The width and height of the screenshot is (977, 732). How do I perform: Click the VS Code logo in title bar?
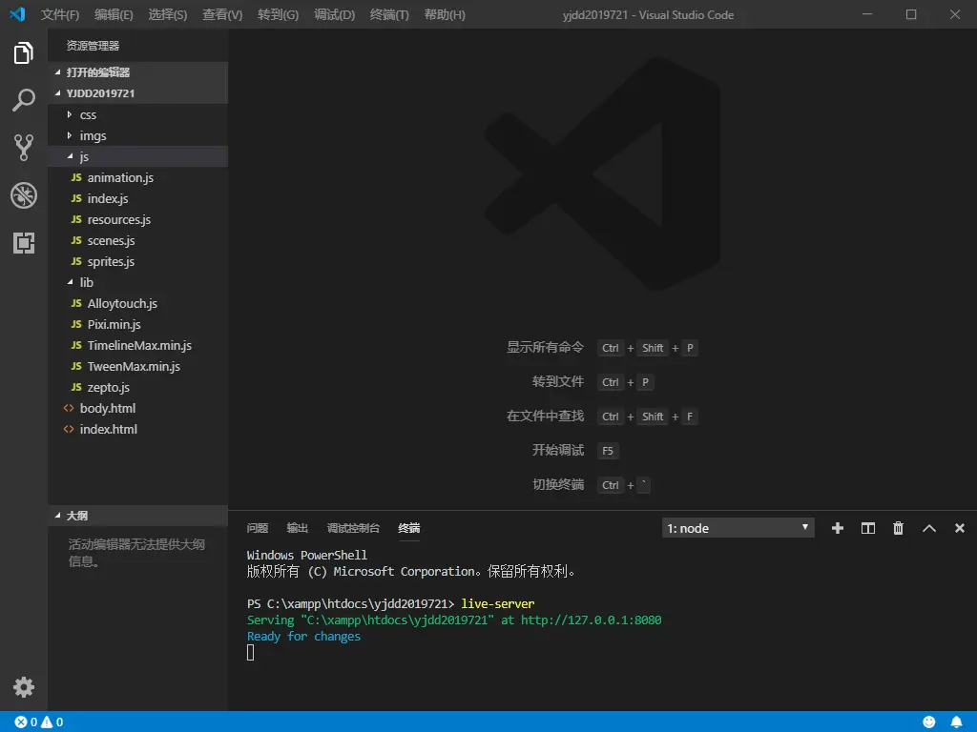pyautogui.click(x=17, y=14)
